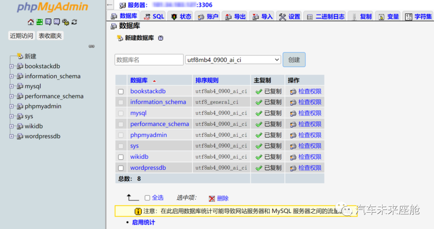The height and width of the screenshot is (229, 434).
Task: Click the 启用统计 enable statistics link
Action: [x=143, y=222]
